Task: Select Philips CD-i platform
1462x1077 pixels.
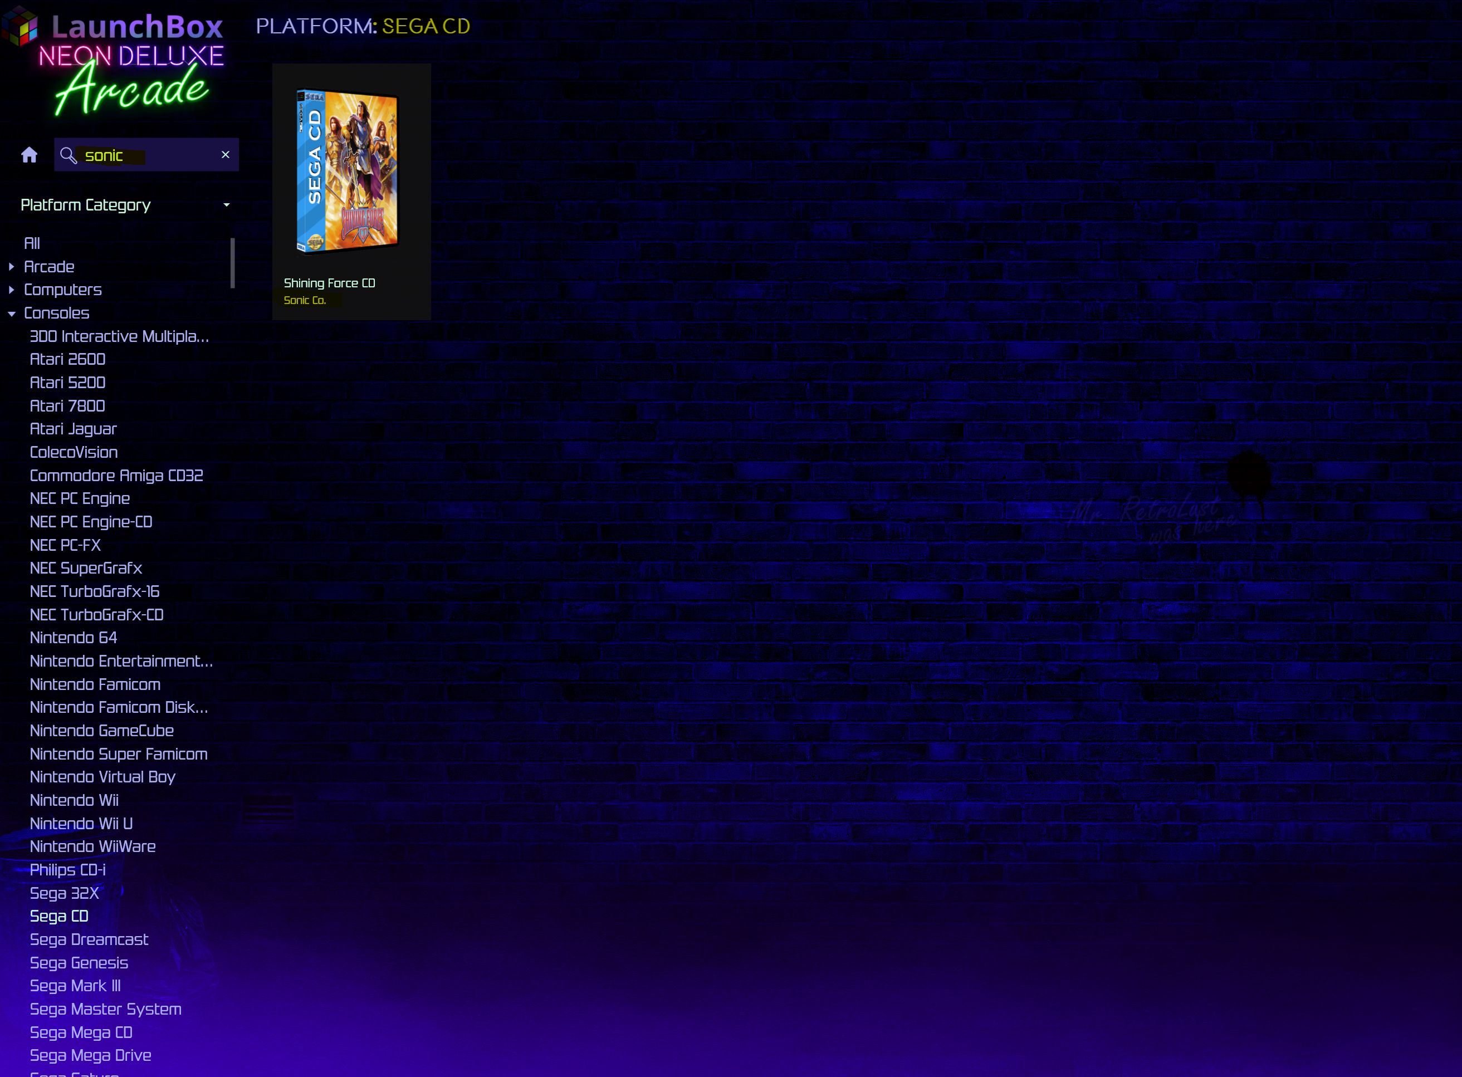Action: click(68, 871)
